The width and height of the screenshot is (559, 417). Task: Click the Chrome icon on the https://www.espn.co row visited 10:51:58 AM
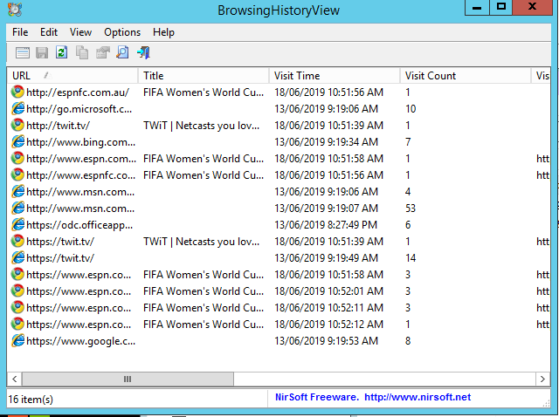17,275
